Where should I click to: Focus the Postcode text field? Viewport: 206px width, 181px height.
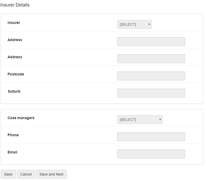coord(151,76)
